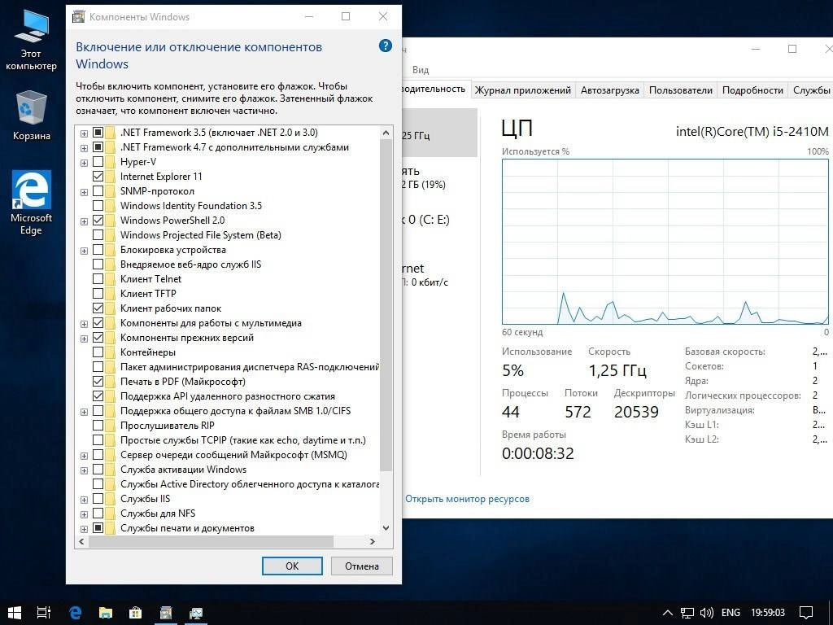Click the folder icon beside Internet Explorer 11
Image resolution: width=833 pixels, height=625 pixels.
tap(110, 176)
